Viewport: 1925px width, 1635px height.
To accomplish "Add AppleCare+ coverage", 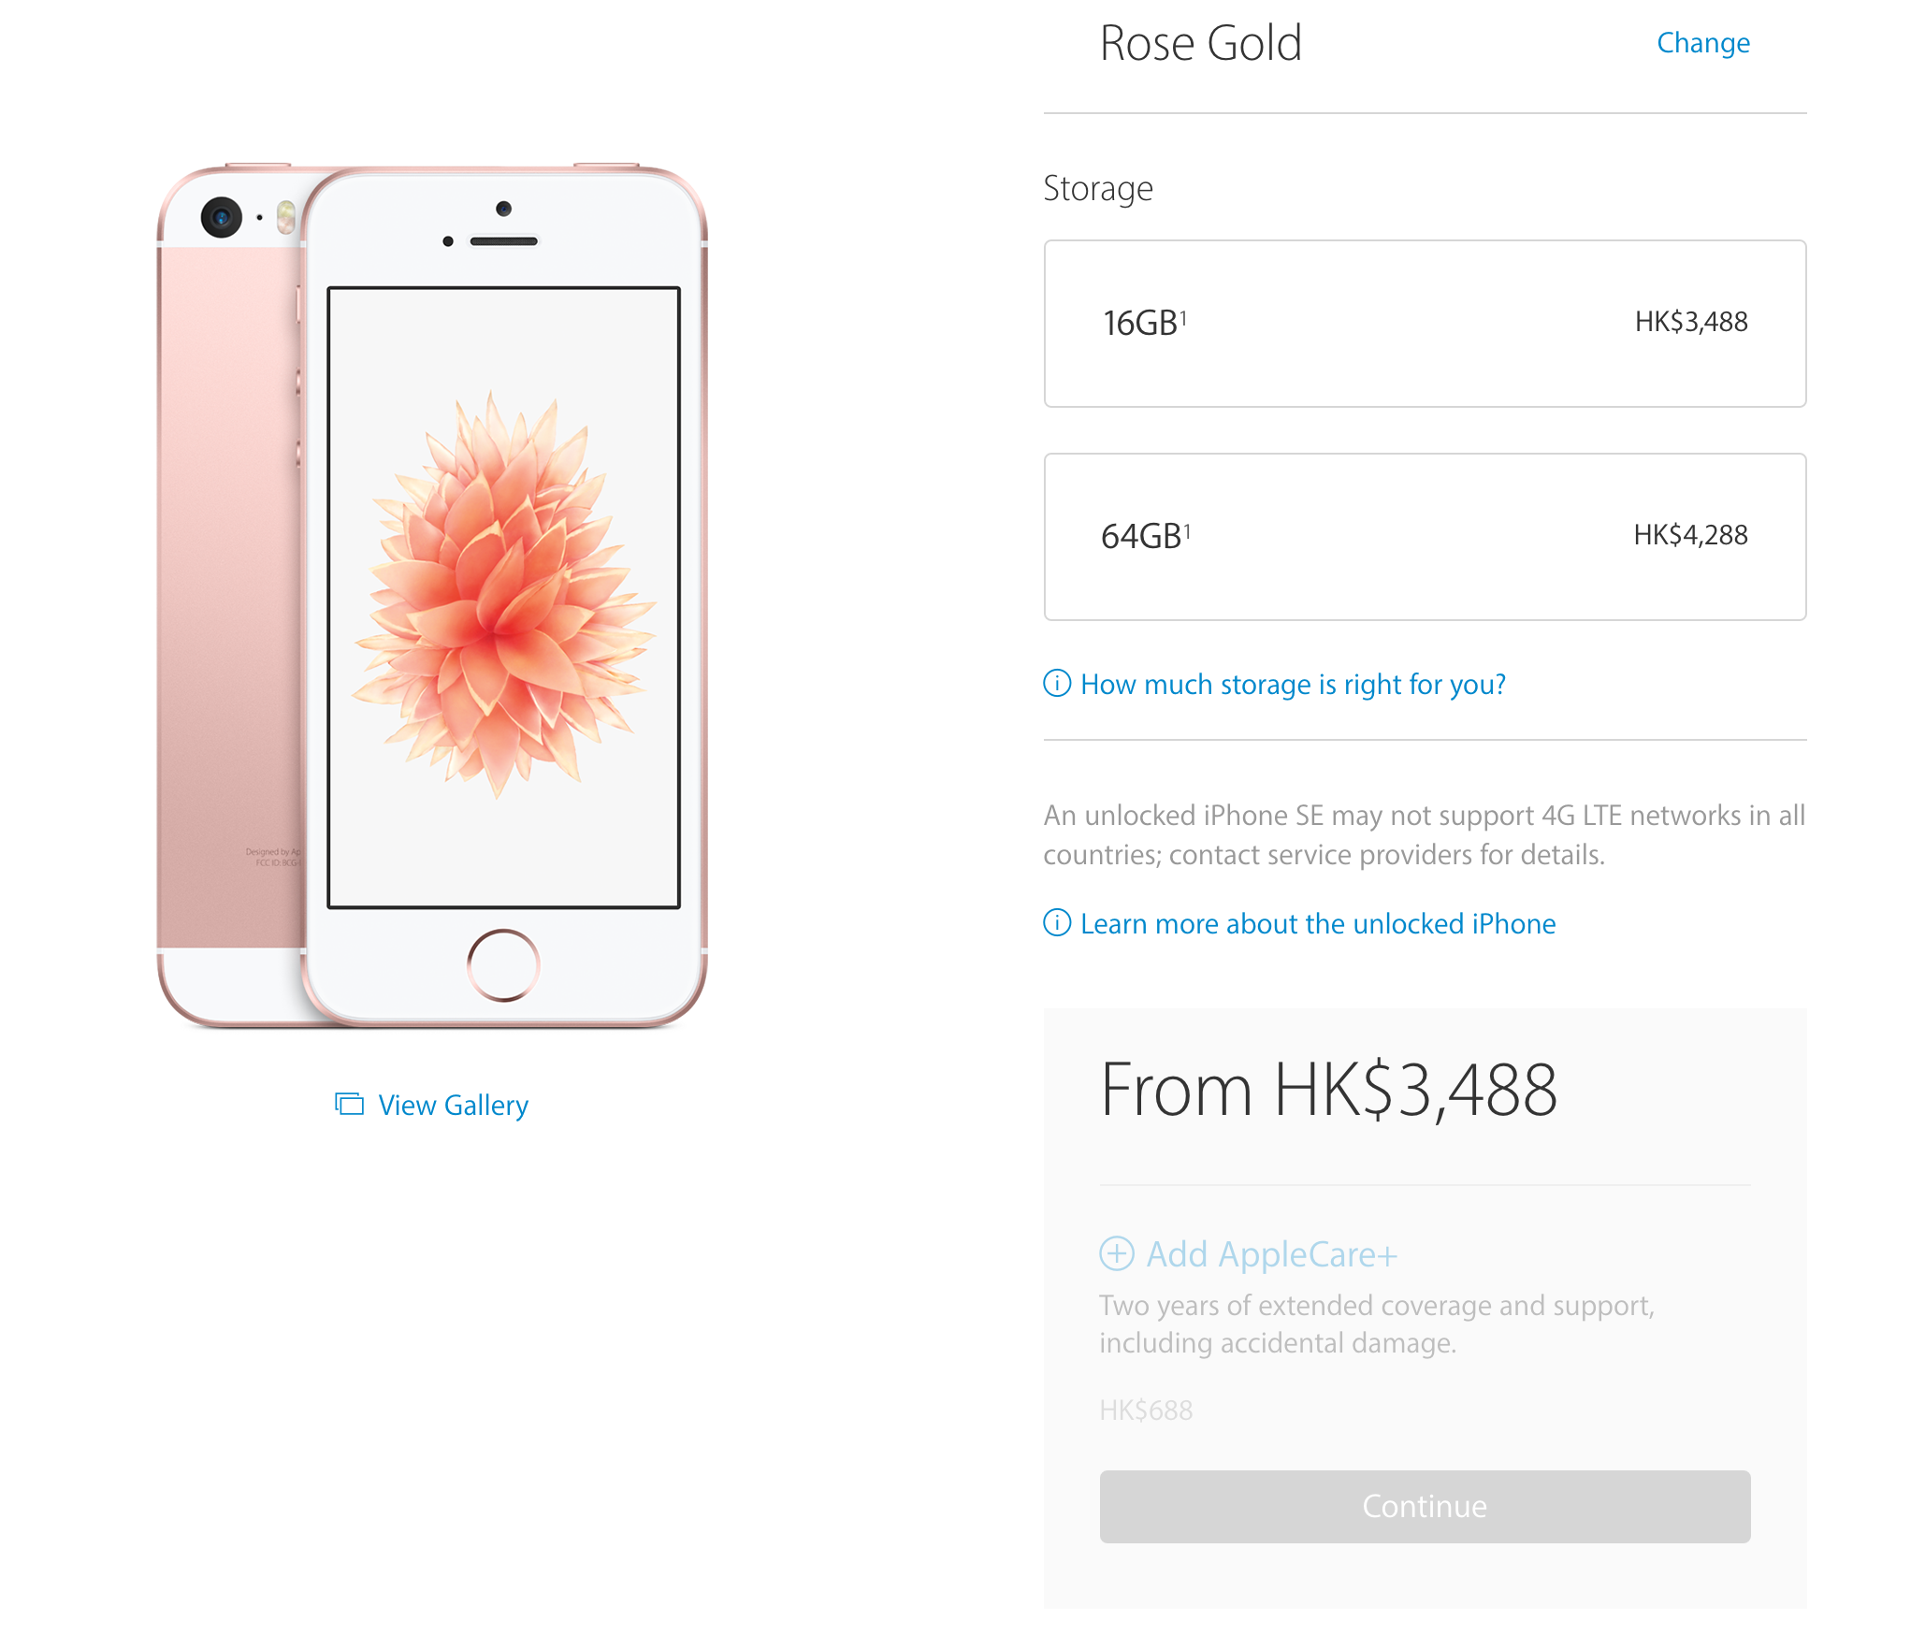I will [x=1271, y=1254].
